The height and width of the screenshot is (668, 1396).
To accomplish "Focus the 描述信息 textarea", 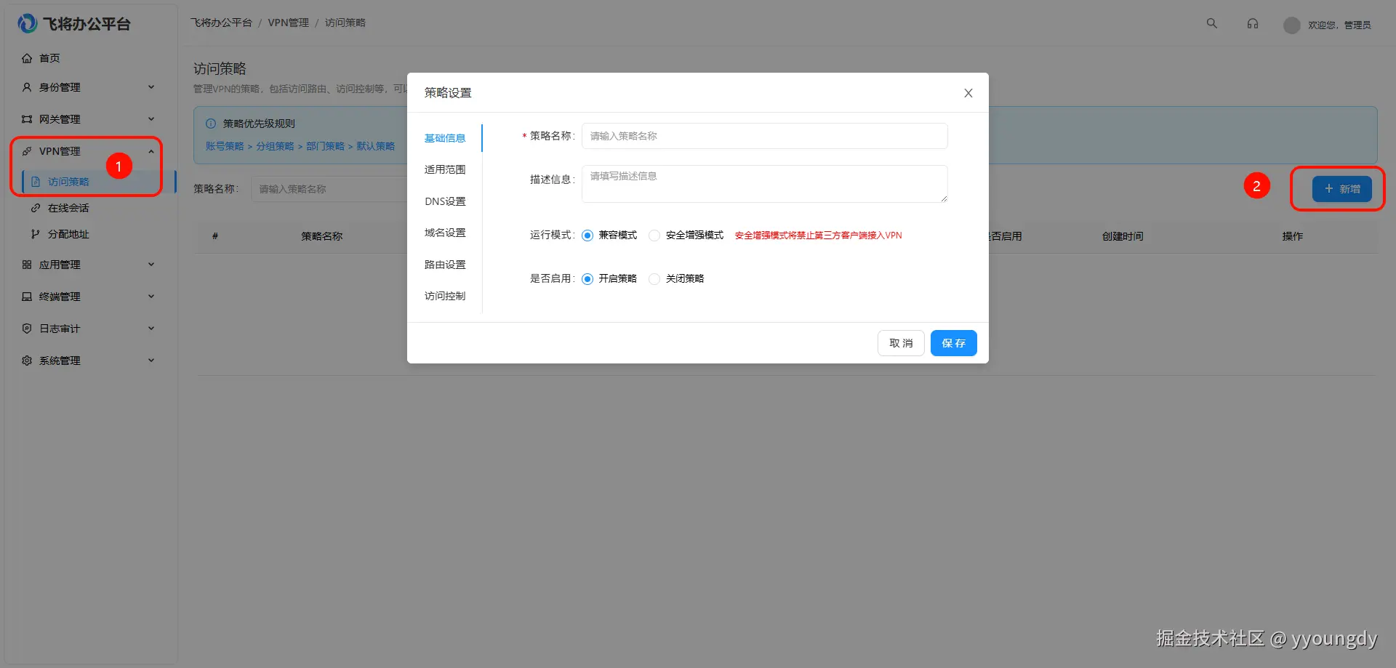I will point(765,184).
